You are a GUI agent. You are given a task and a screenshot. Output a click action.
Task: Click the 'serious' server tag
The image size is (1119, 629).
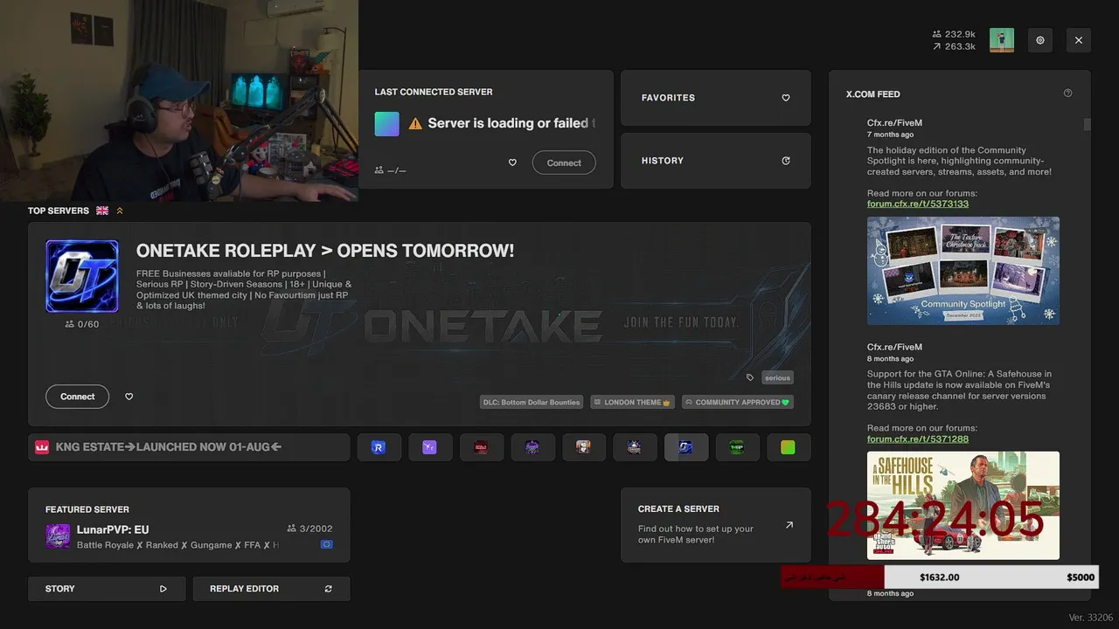pos(777,378)
